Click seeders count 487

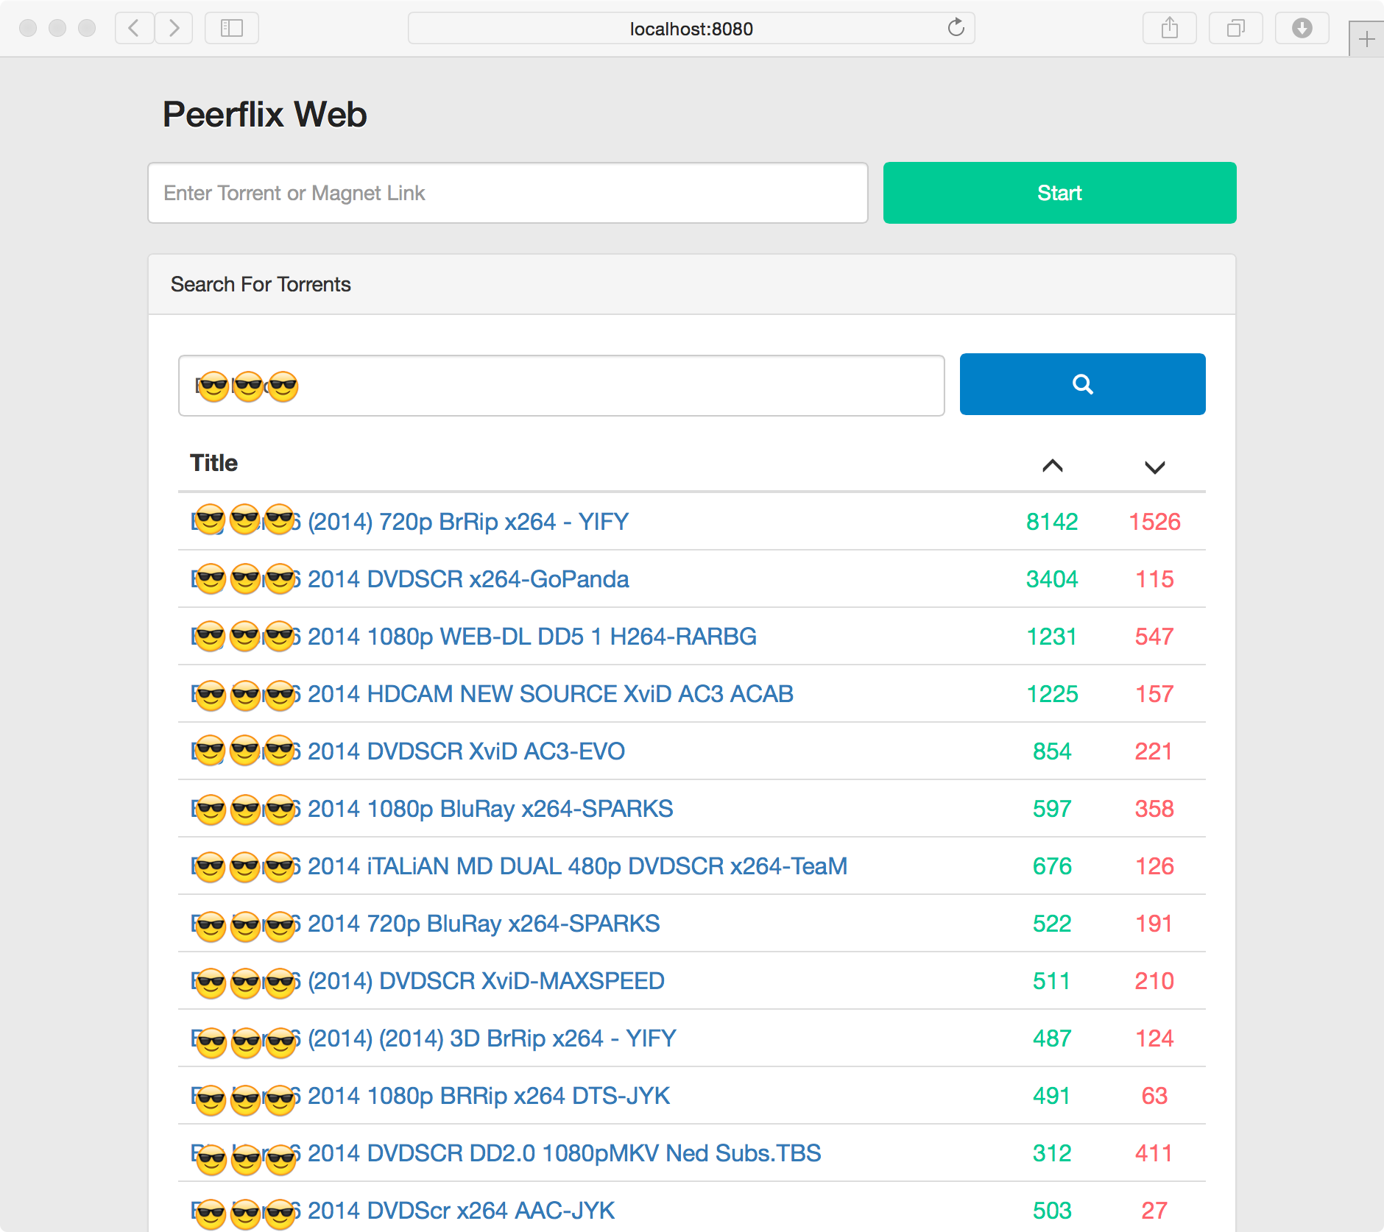coord(1052,1038)
